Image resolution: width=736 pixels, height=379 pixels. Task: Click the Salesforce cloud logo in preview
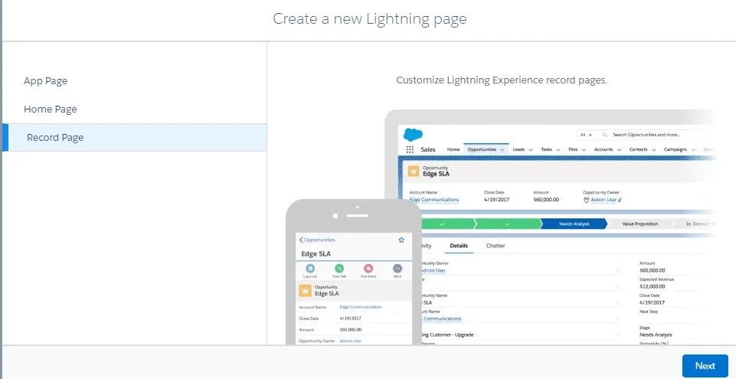413,135
